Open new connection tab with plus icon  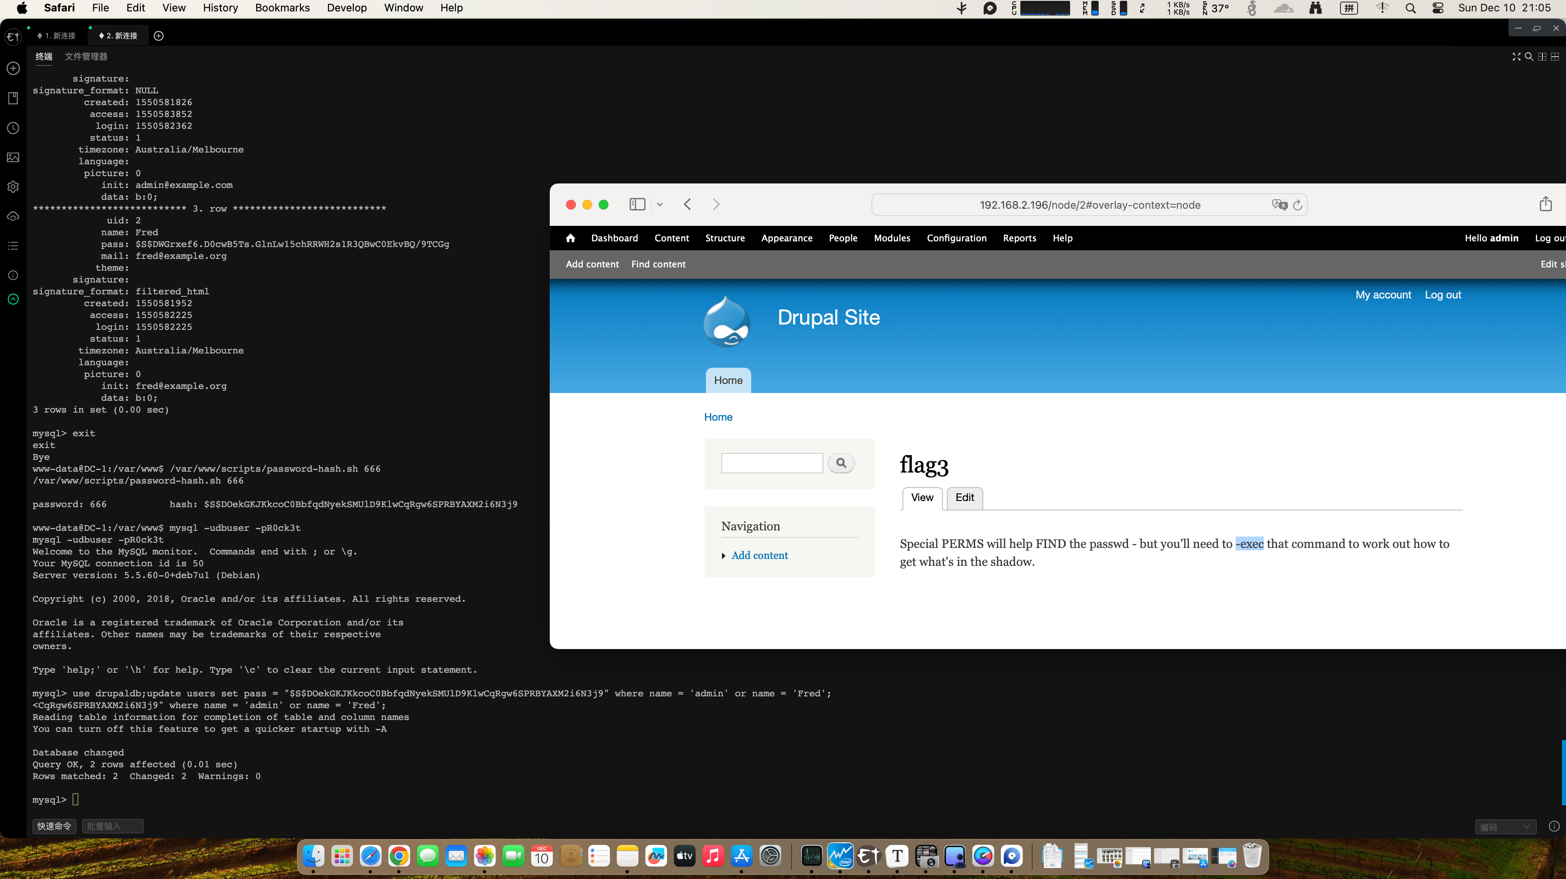tap(159, 36)
